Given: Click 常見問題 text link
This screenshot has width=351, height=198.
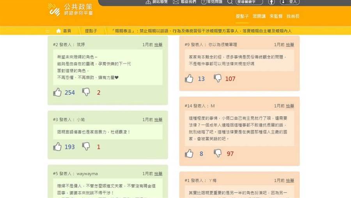Looking at the screenshot, I should (214, 2).
